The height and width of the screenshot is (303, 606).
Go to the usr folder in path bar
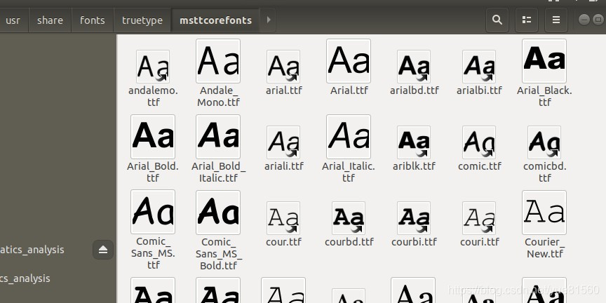(x=13, y=20)
